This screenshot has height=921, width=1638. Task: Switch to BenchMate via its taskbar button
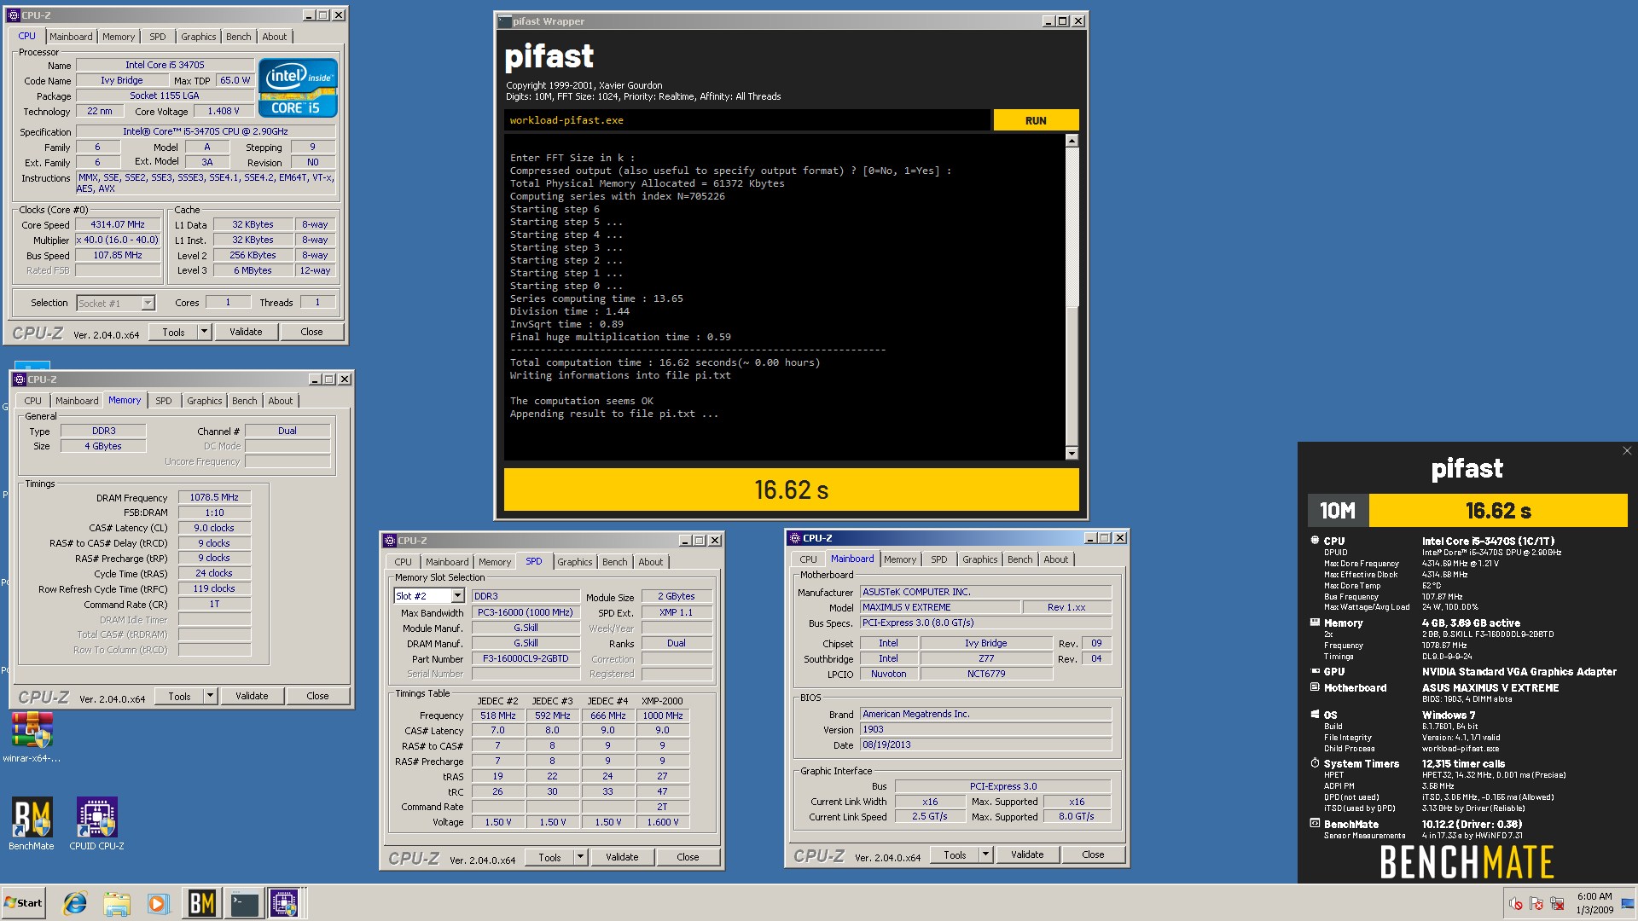pos(201,903)
